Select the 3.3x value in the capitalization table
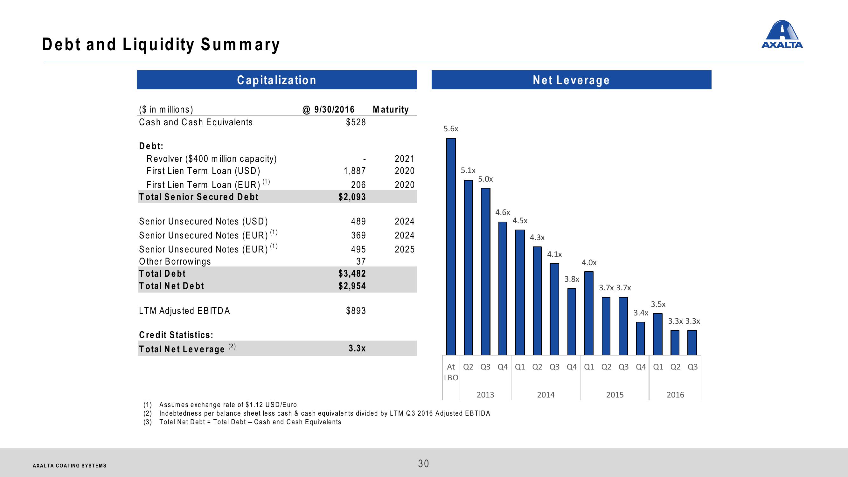 [x=357, y=348]
